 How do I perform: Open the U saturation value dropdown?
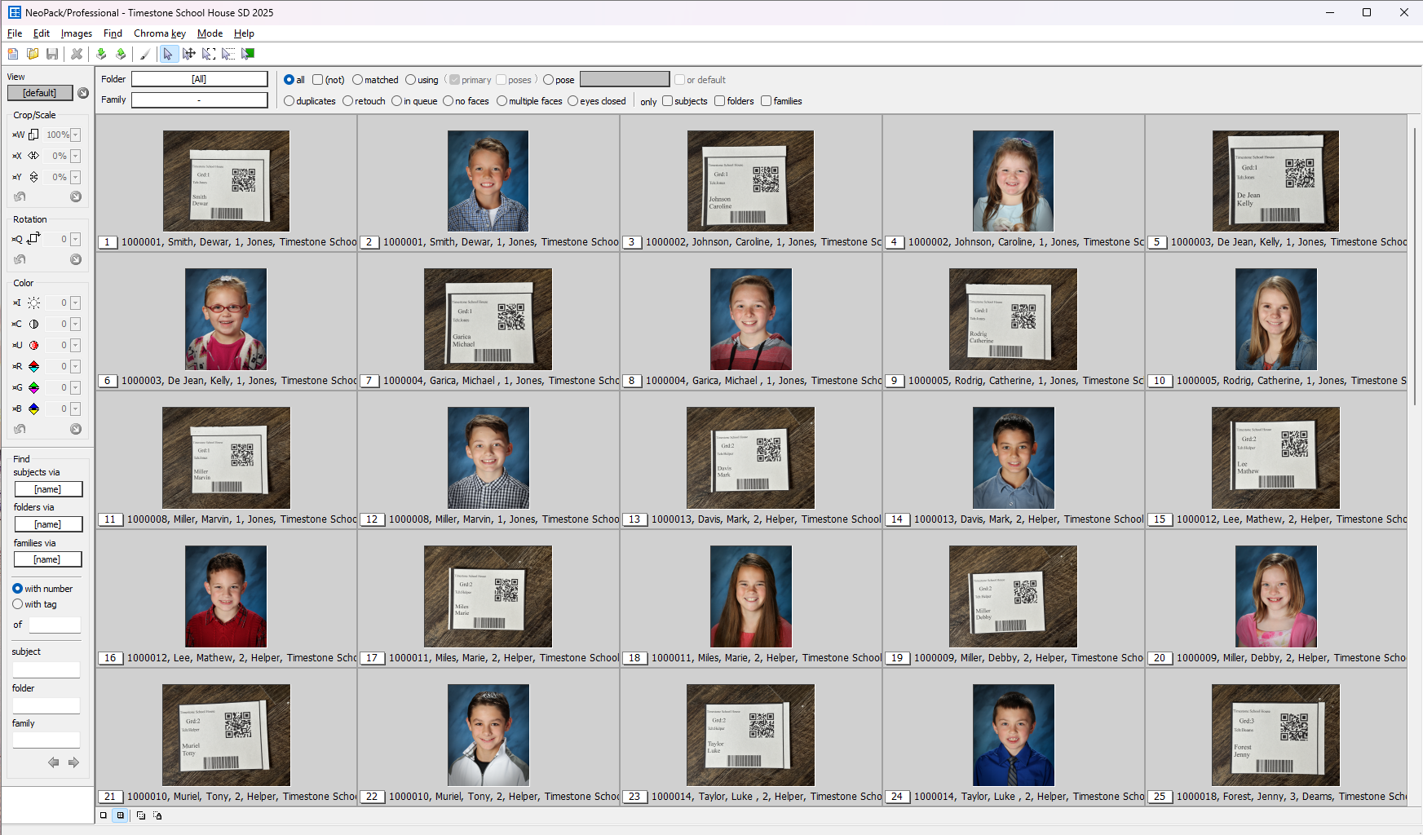point(76,345)
